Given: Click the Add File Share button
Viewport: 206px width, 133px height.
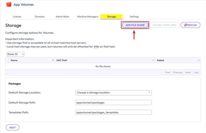Looking at the screenshot, I should click(x=135, y=25).
